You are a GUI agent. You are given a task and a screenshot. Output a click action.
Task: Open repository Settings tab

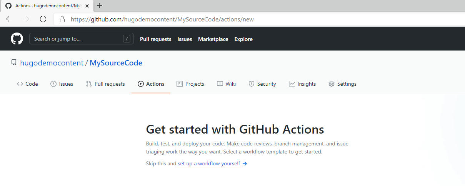tap(342, 84)
